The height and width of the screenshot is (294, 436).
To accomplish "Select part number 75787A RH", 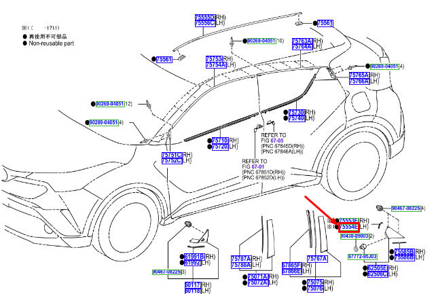I will [x=241, y=259].
